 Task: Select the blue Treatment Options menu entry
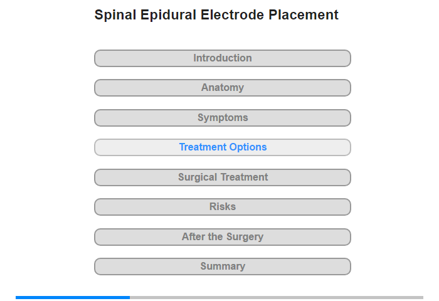[x=222, y=147]
